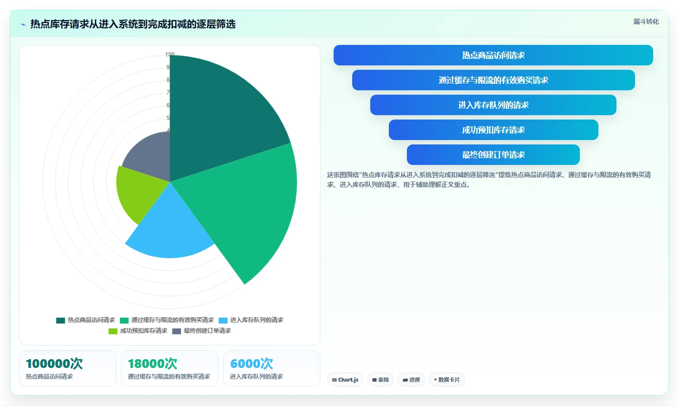Click the 数据卡片 tag chip
The height and width of the screenshot is (406, 679).
447,380
